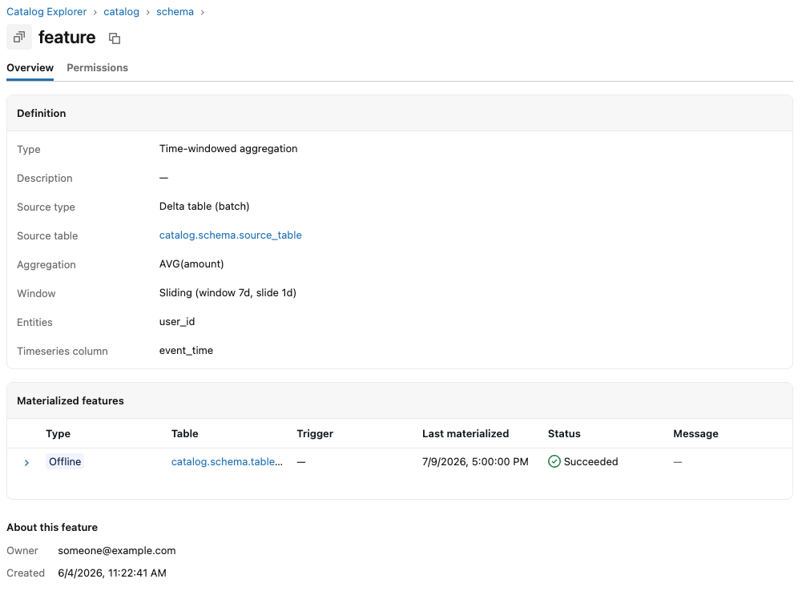Click the Status column header
The image size is (802, 595).
[x=564, y=433]
